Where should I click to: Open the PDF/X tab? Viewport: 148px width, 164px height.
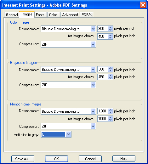click(87, 15)
